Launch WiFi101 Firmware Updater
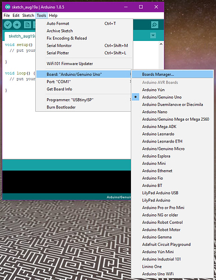This screenshot has height=280, width=216. [84, 63]
